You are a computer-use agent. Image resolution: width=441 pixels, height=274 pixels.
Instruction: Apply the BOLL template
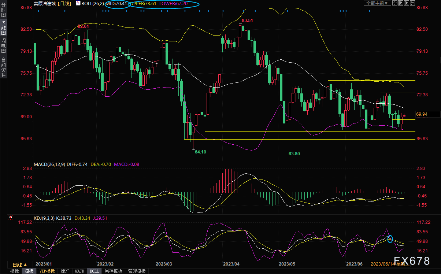94,271
